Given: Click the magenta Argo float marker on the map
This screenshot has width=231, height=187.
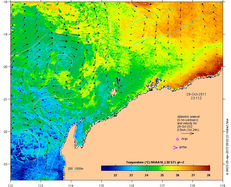Looking at the screenshot, I should (79, 21).
